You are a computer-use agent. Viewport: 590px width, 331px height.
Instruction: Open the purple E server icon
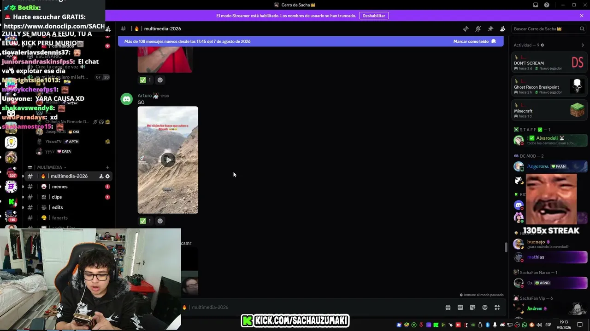[x=11, y=187]
